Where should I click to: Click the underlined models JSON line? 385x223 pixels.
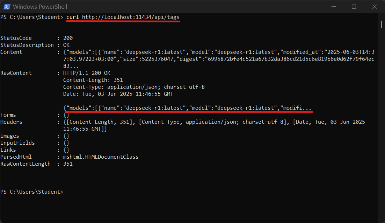187,108
